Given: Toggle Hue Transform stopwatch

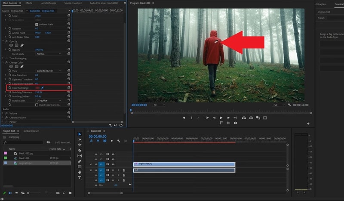Looking at the screenshot, I should pos(9,75).
